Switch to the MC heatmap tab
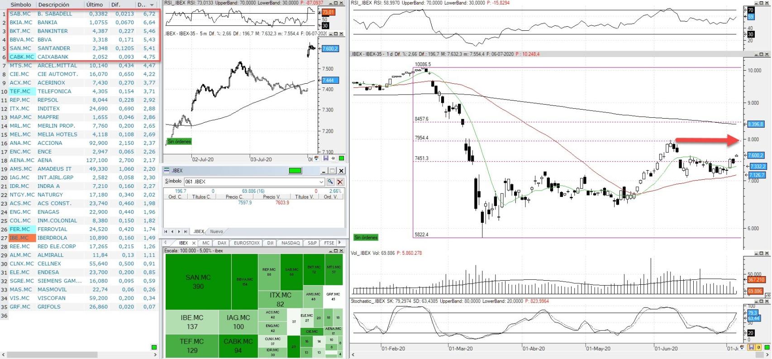The image size is (772, 359). point(206,243)
